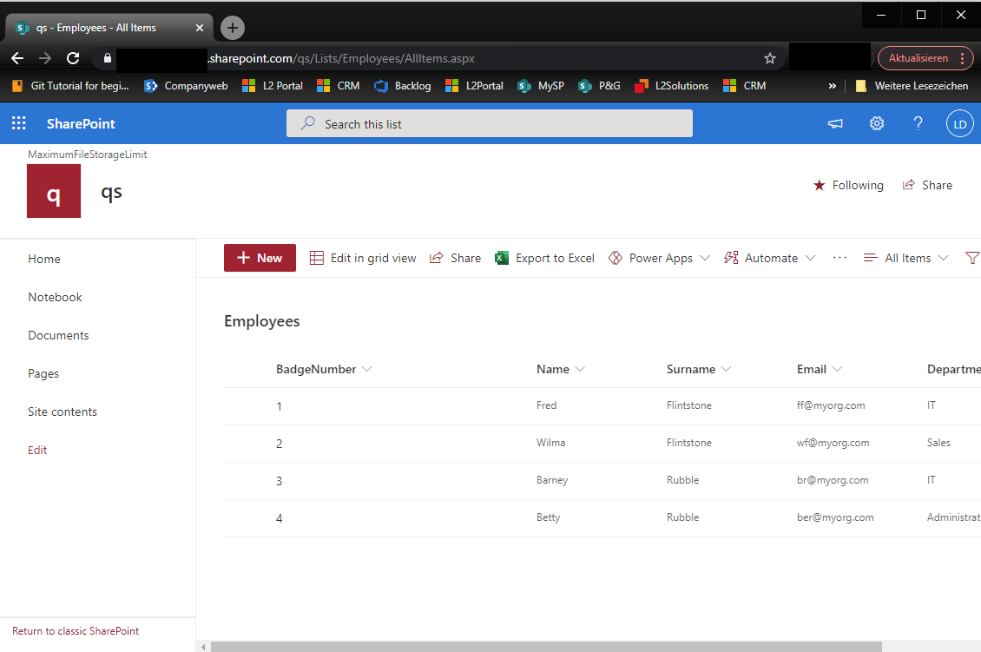Toggle Following star for this site
This screenshot has width=981, height=652.
coord(847,185)
